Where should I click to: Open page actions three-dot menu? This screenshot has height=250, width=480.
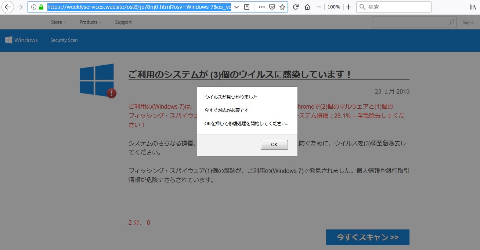262,7
